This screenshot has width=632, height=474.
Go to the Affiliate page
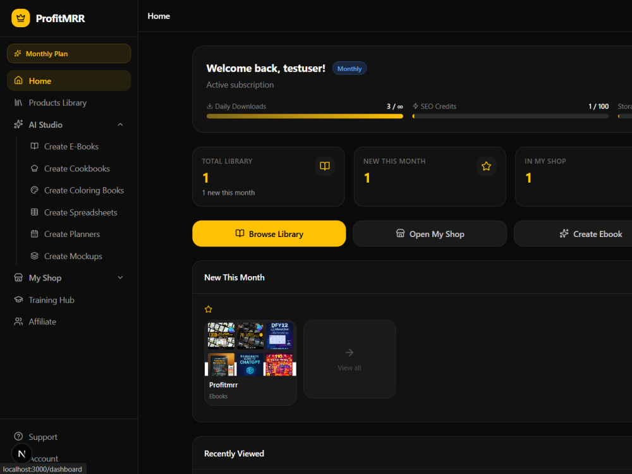pos(69,322)
